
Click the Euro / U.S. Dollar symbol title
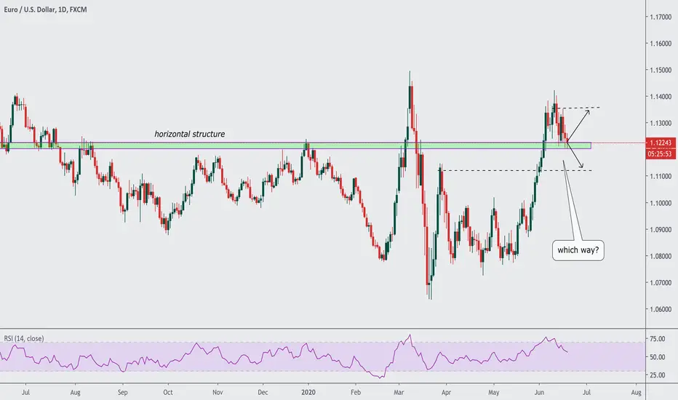[x=45, y=9]
